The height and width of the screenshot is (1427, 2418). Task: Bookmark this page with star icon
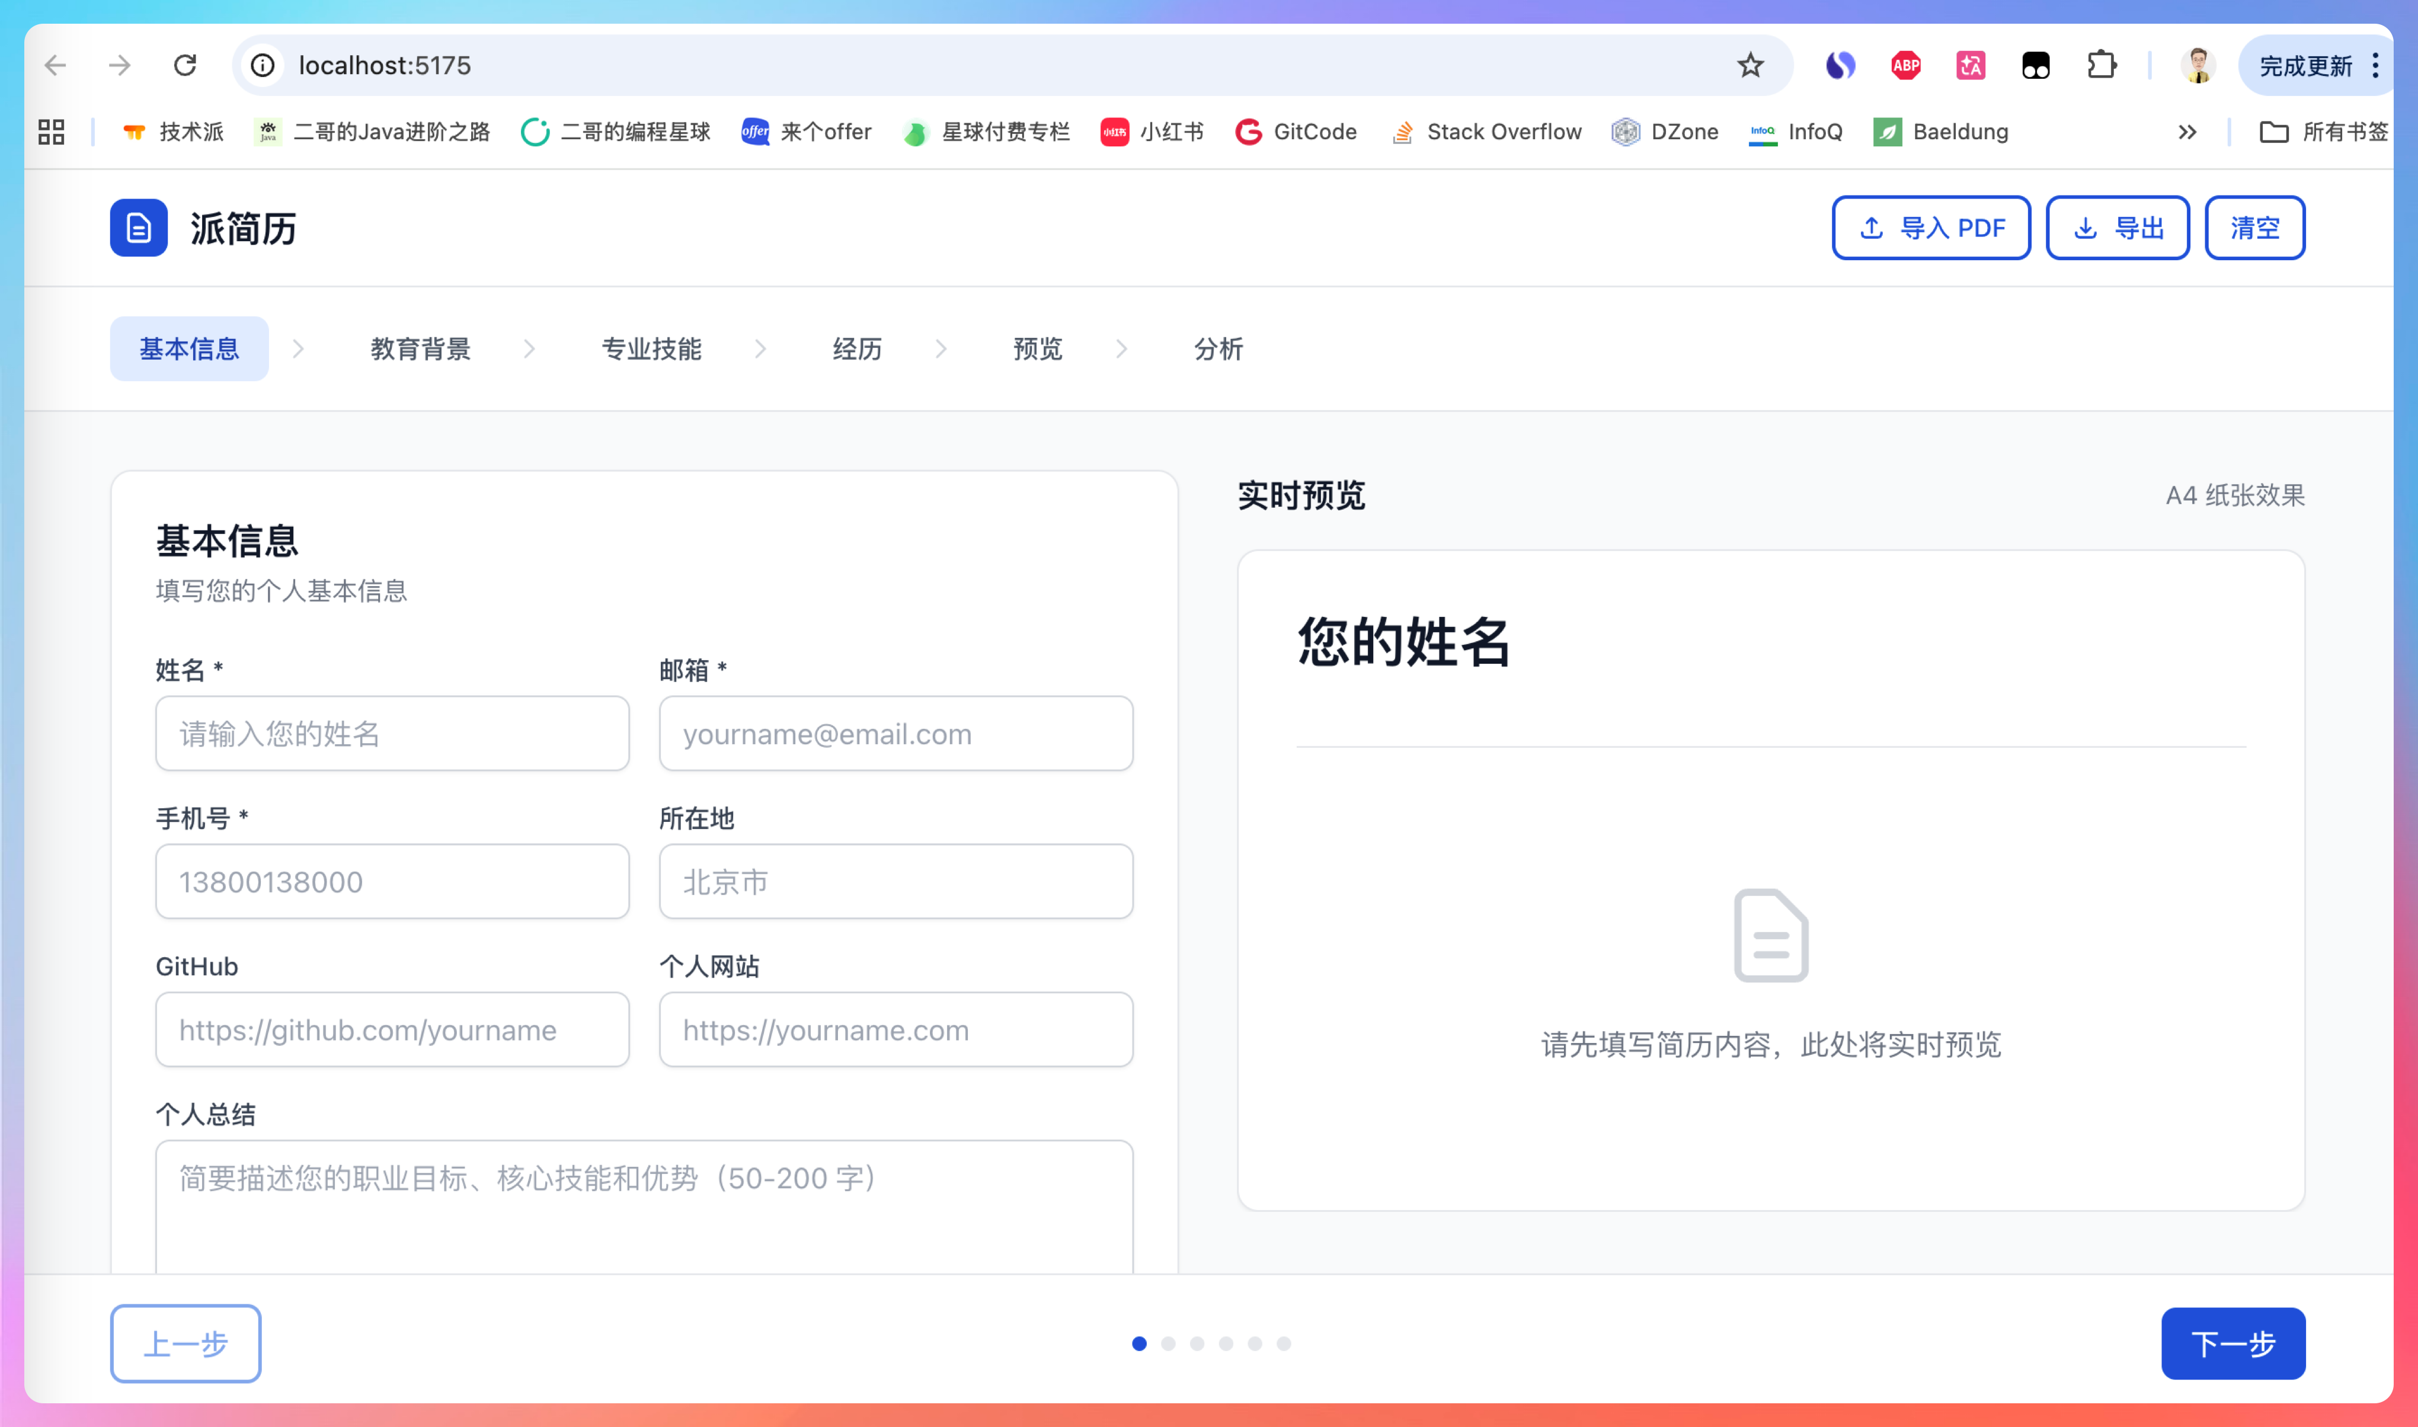click(x=1750, y=65)
